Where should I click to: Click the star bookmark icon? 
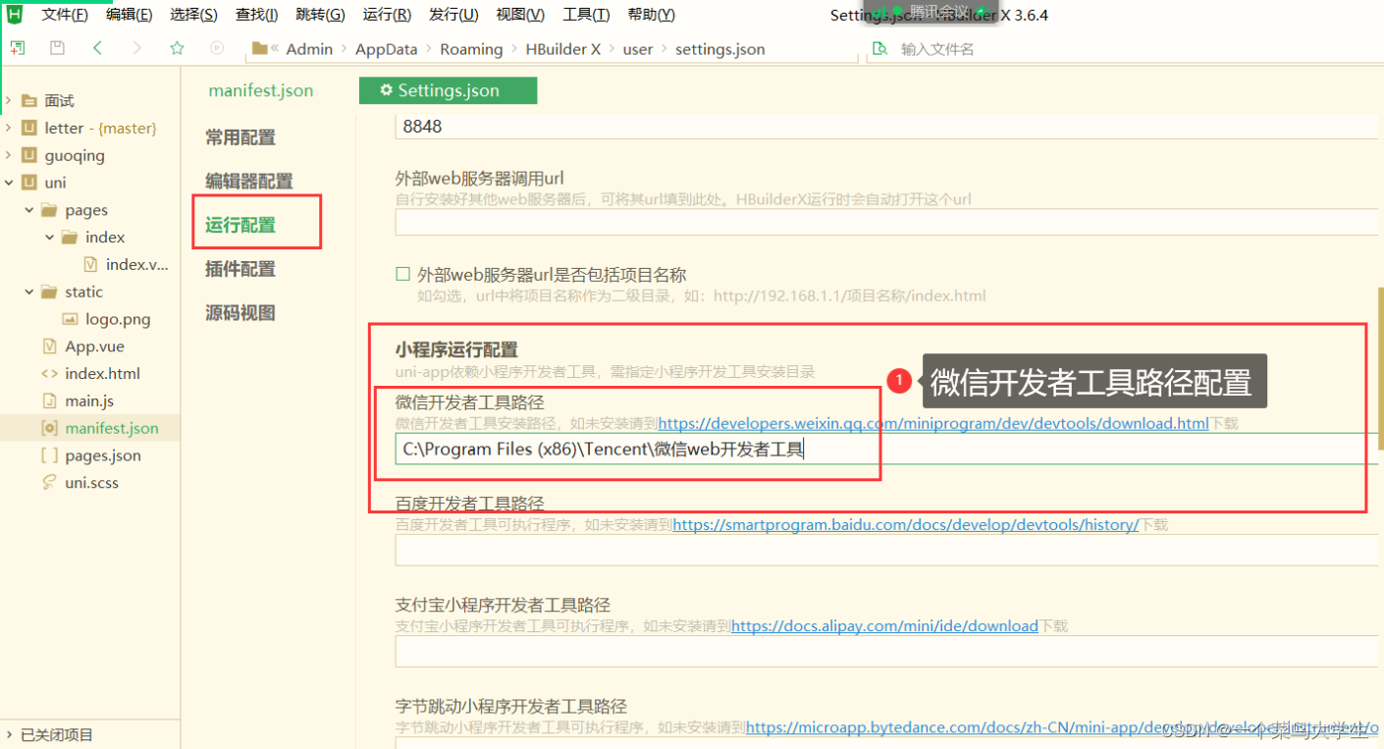point(177,48)
